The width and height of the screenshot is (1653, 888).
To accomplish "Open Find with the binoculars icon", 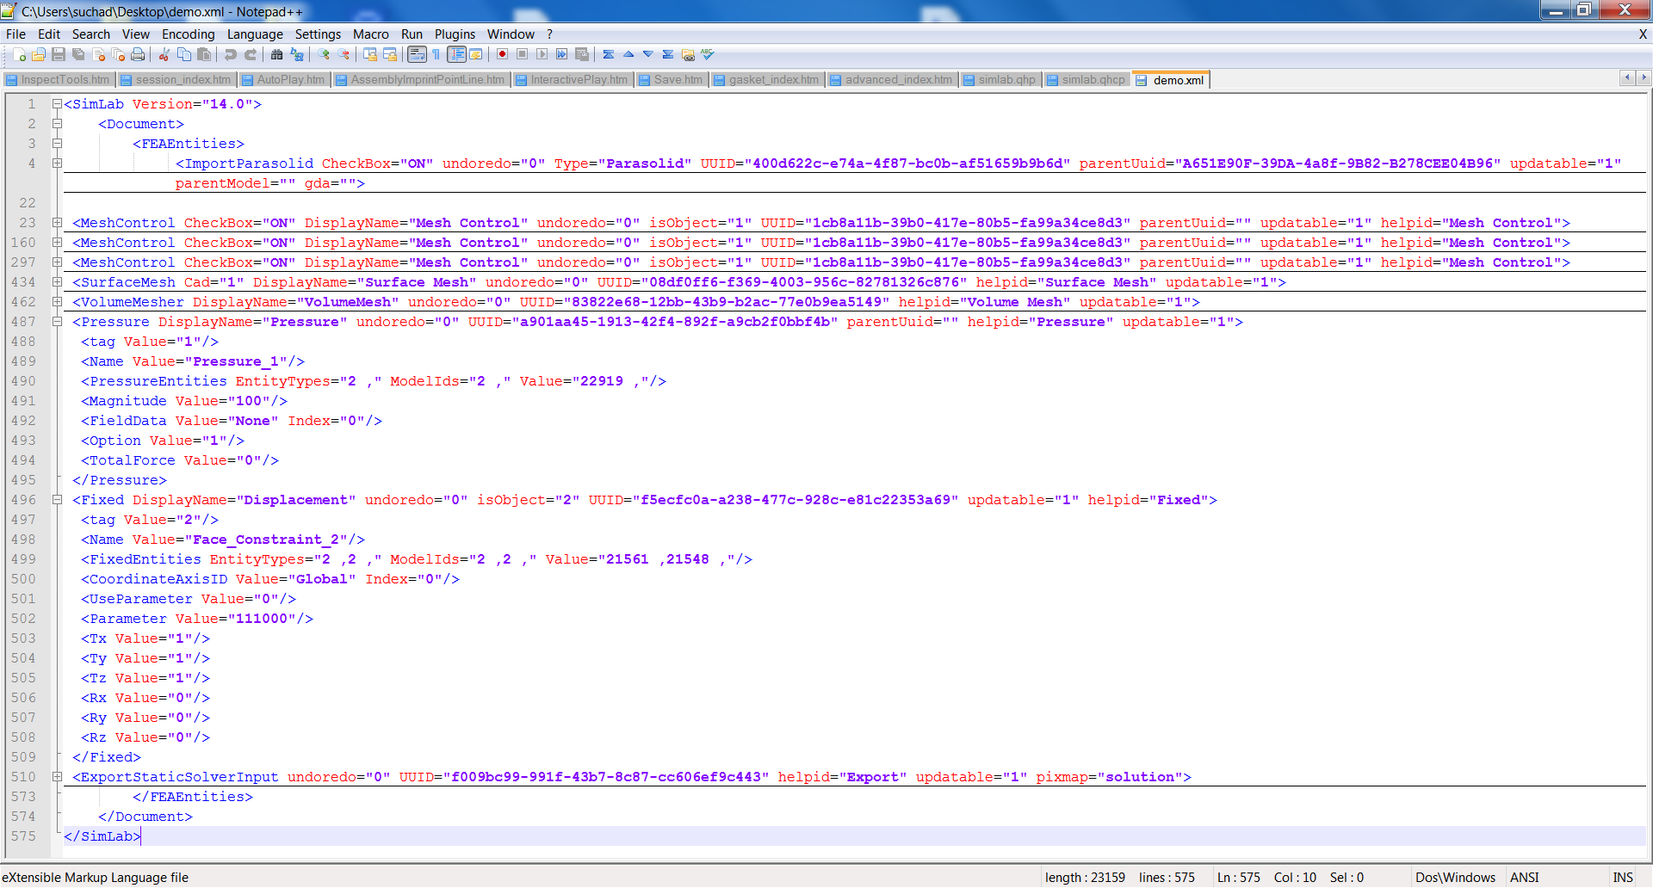I will pyautogui.click(x=276, y=55).
